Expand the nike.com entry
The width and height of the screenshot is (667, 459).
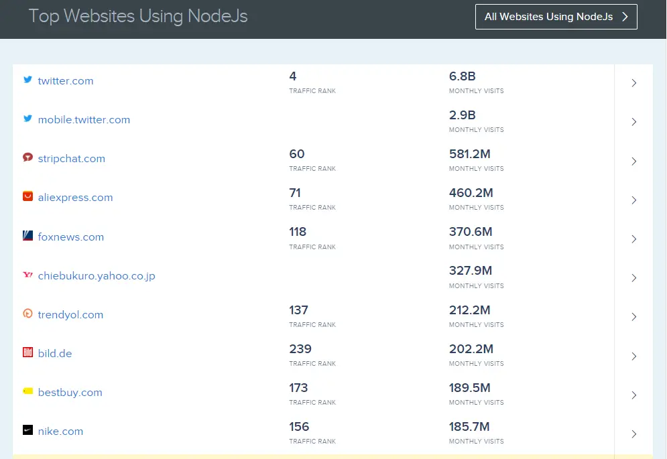(x=633, y=434)
